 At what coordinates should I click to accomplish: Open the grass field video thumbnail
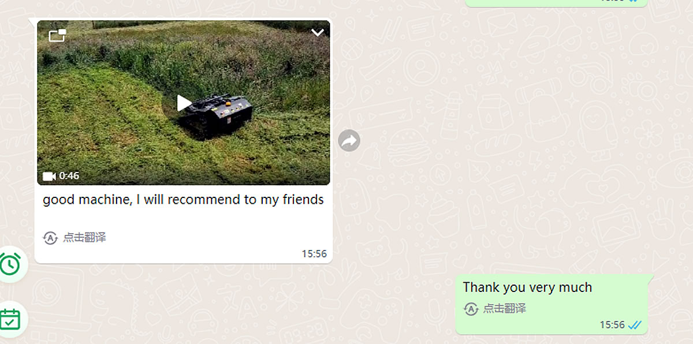click(x=184, y=103)
